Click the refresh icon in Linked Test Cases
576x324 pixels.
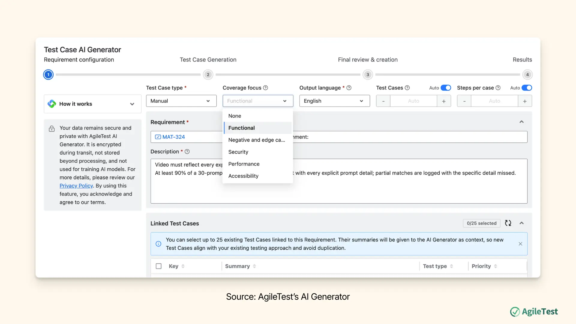508,223
